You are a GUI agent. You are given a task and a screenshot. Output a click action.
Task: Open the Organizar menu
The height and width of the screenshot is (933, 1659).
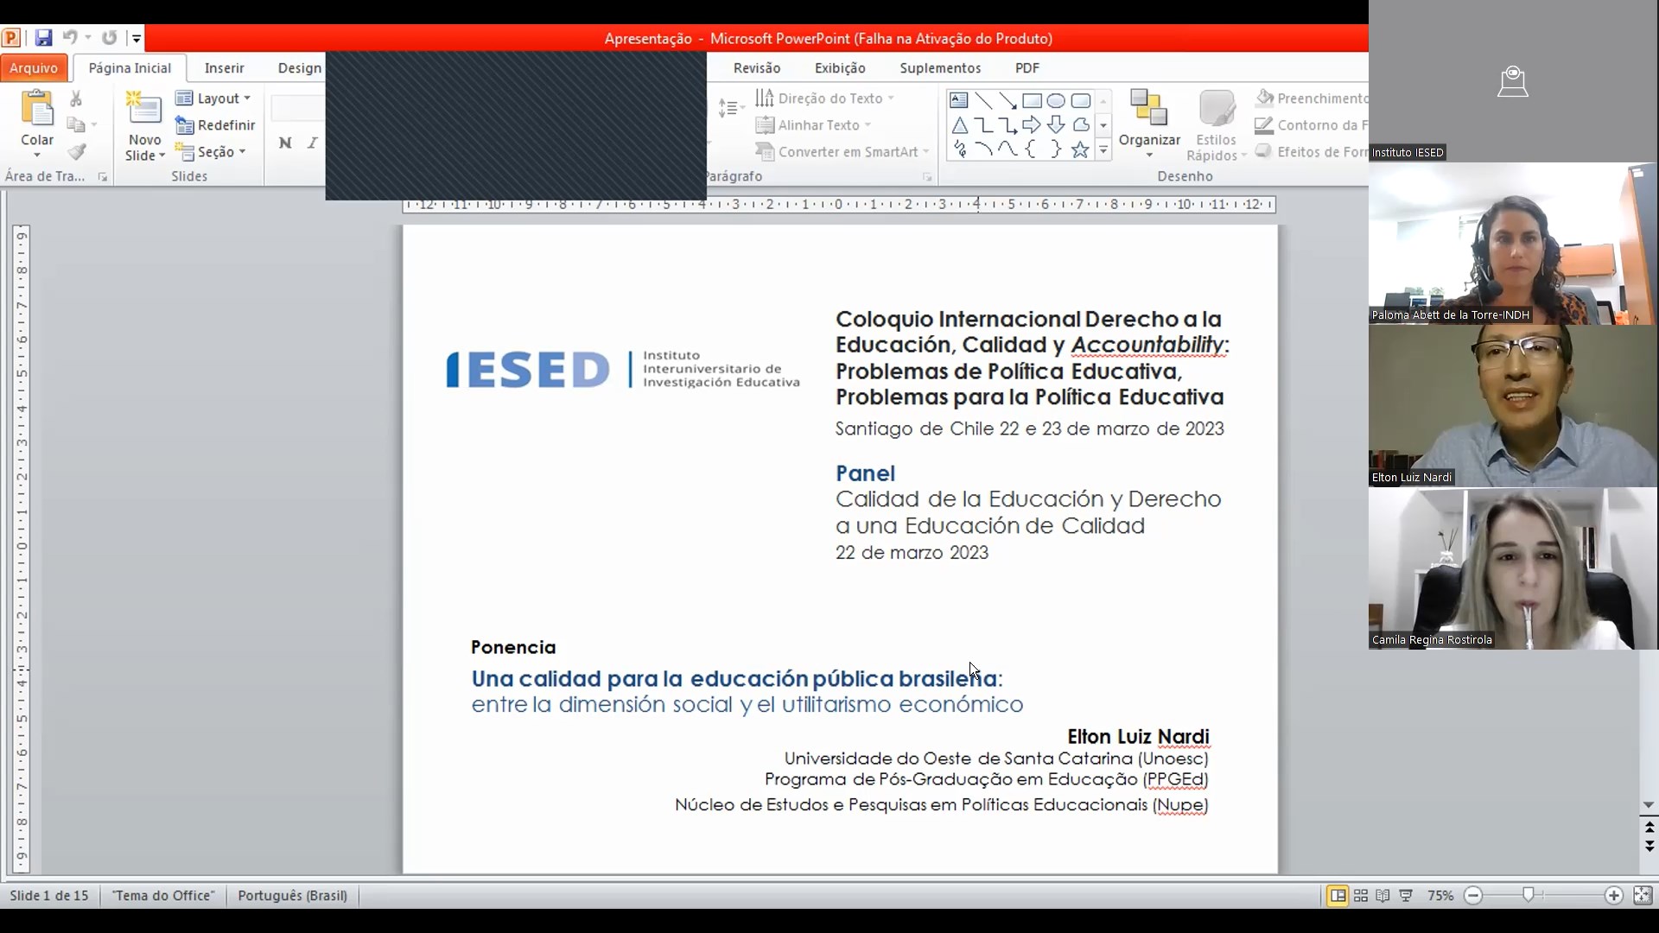click(x=1149, y=124)
